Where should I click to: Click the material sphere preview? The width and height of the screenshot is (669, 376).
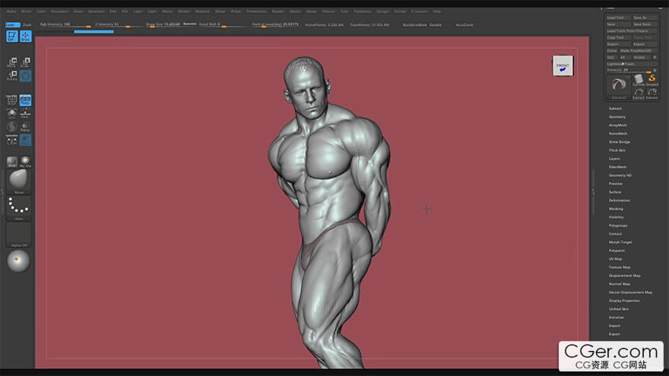tap(18, 261)
